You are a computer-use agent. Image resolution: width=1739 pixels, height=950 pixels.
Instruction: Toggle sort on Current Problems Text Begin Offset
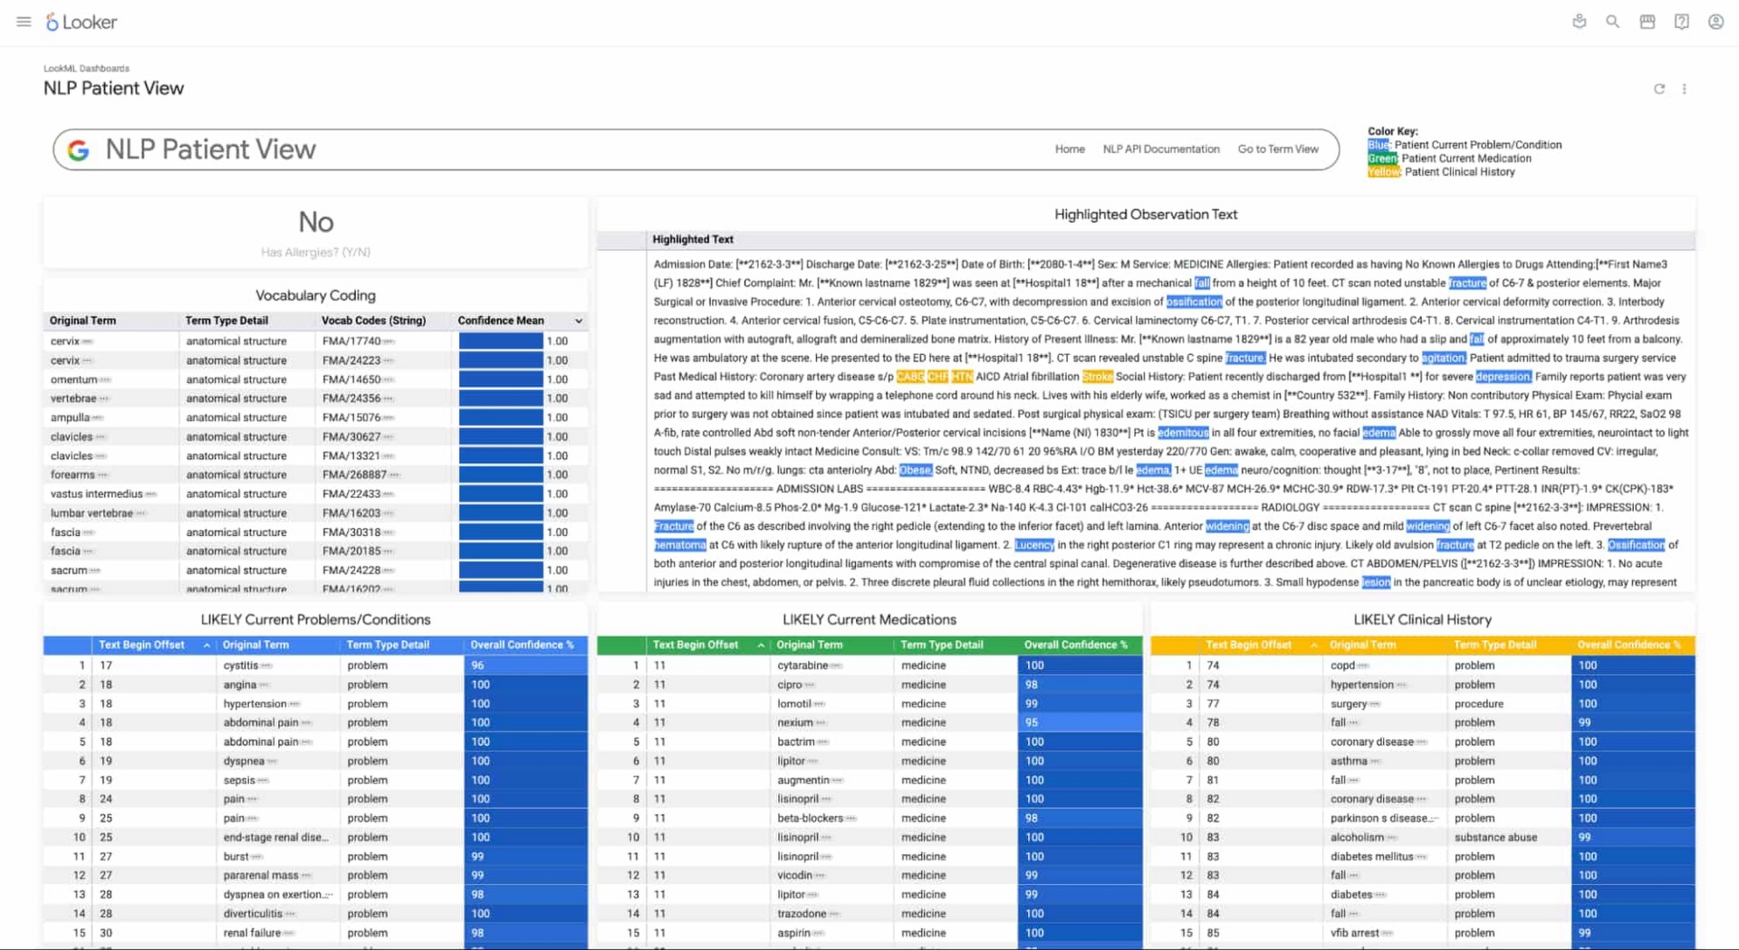(207, 646)
